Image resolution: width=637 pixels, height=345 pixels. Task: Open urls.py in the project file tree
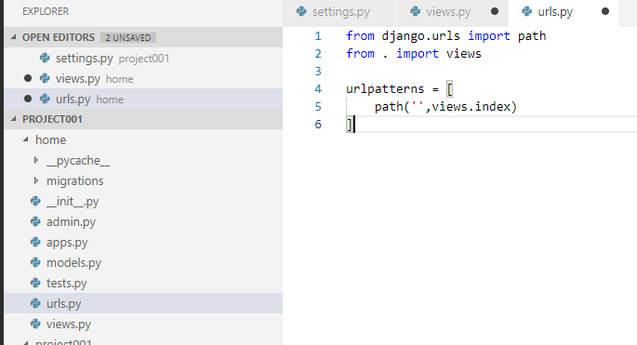coord(143,303)
